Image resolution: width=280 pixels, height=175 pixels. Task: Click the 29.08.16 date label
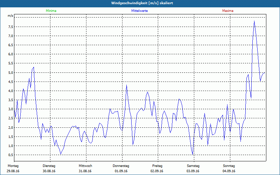coord(13,171)
